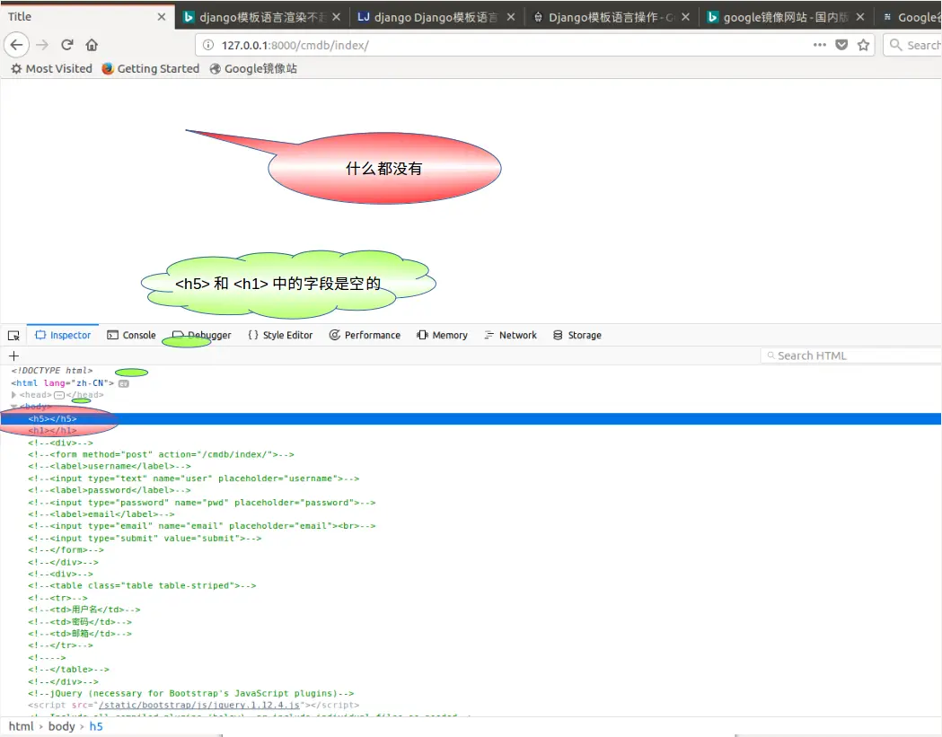The width and height of the screenshot is (942, 737).
Task: Switch to the django模板语言渲染 browser tab
Action: 262,17
